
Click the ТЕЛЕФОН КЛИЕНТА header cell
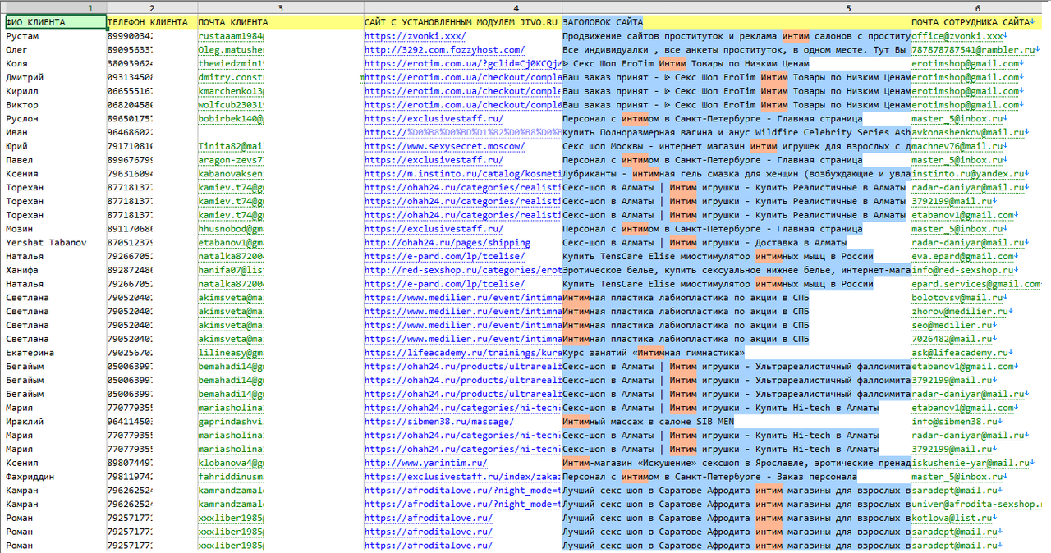point(152,22)
